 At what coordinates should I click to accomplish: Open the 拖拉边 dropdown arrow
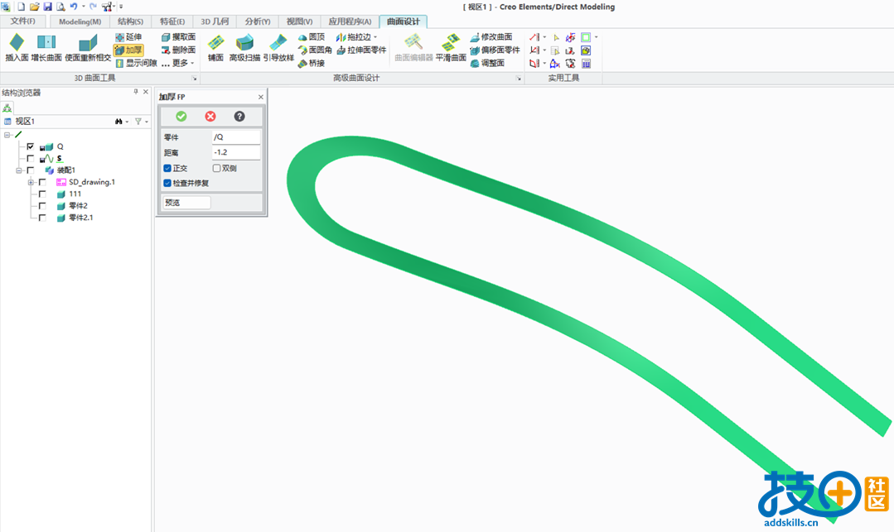coord(375,37)
